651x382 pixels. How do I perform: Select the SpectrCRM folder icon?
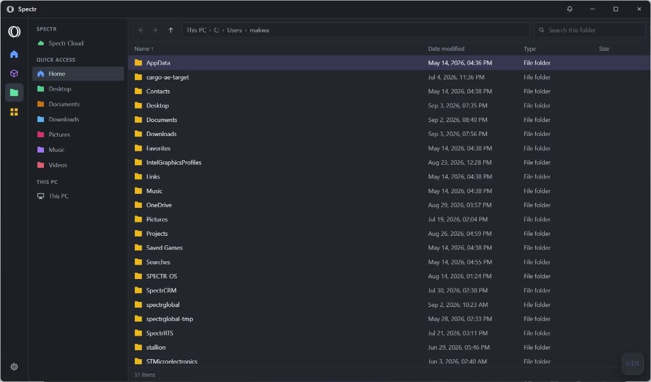[138, 290]
